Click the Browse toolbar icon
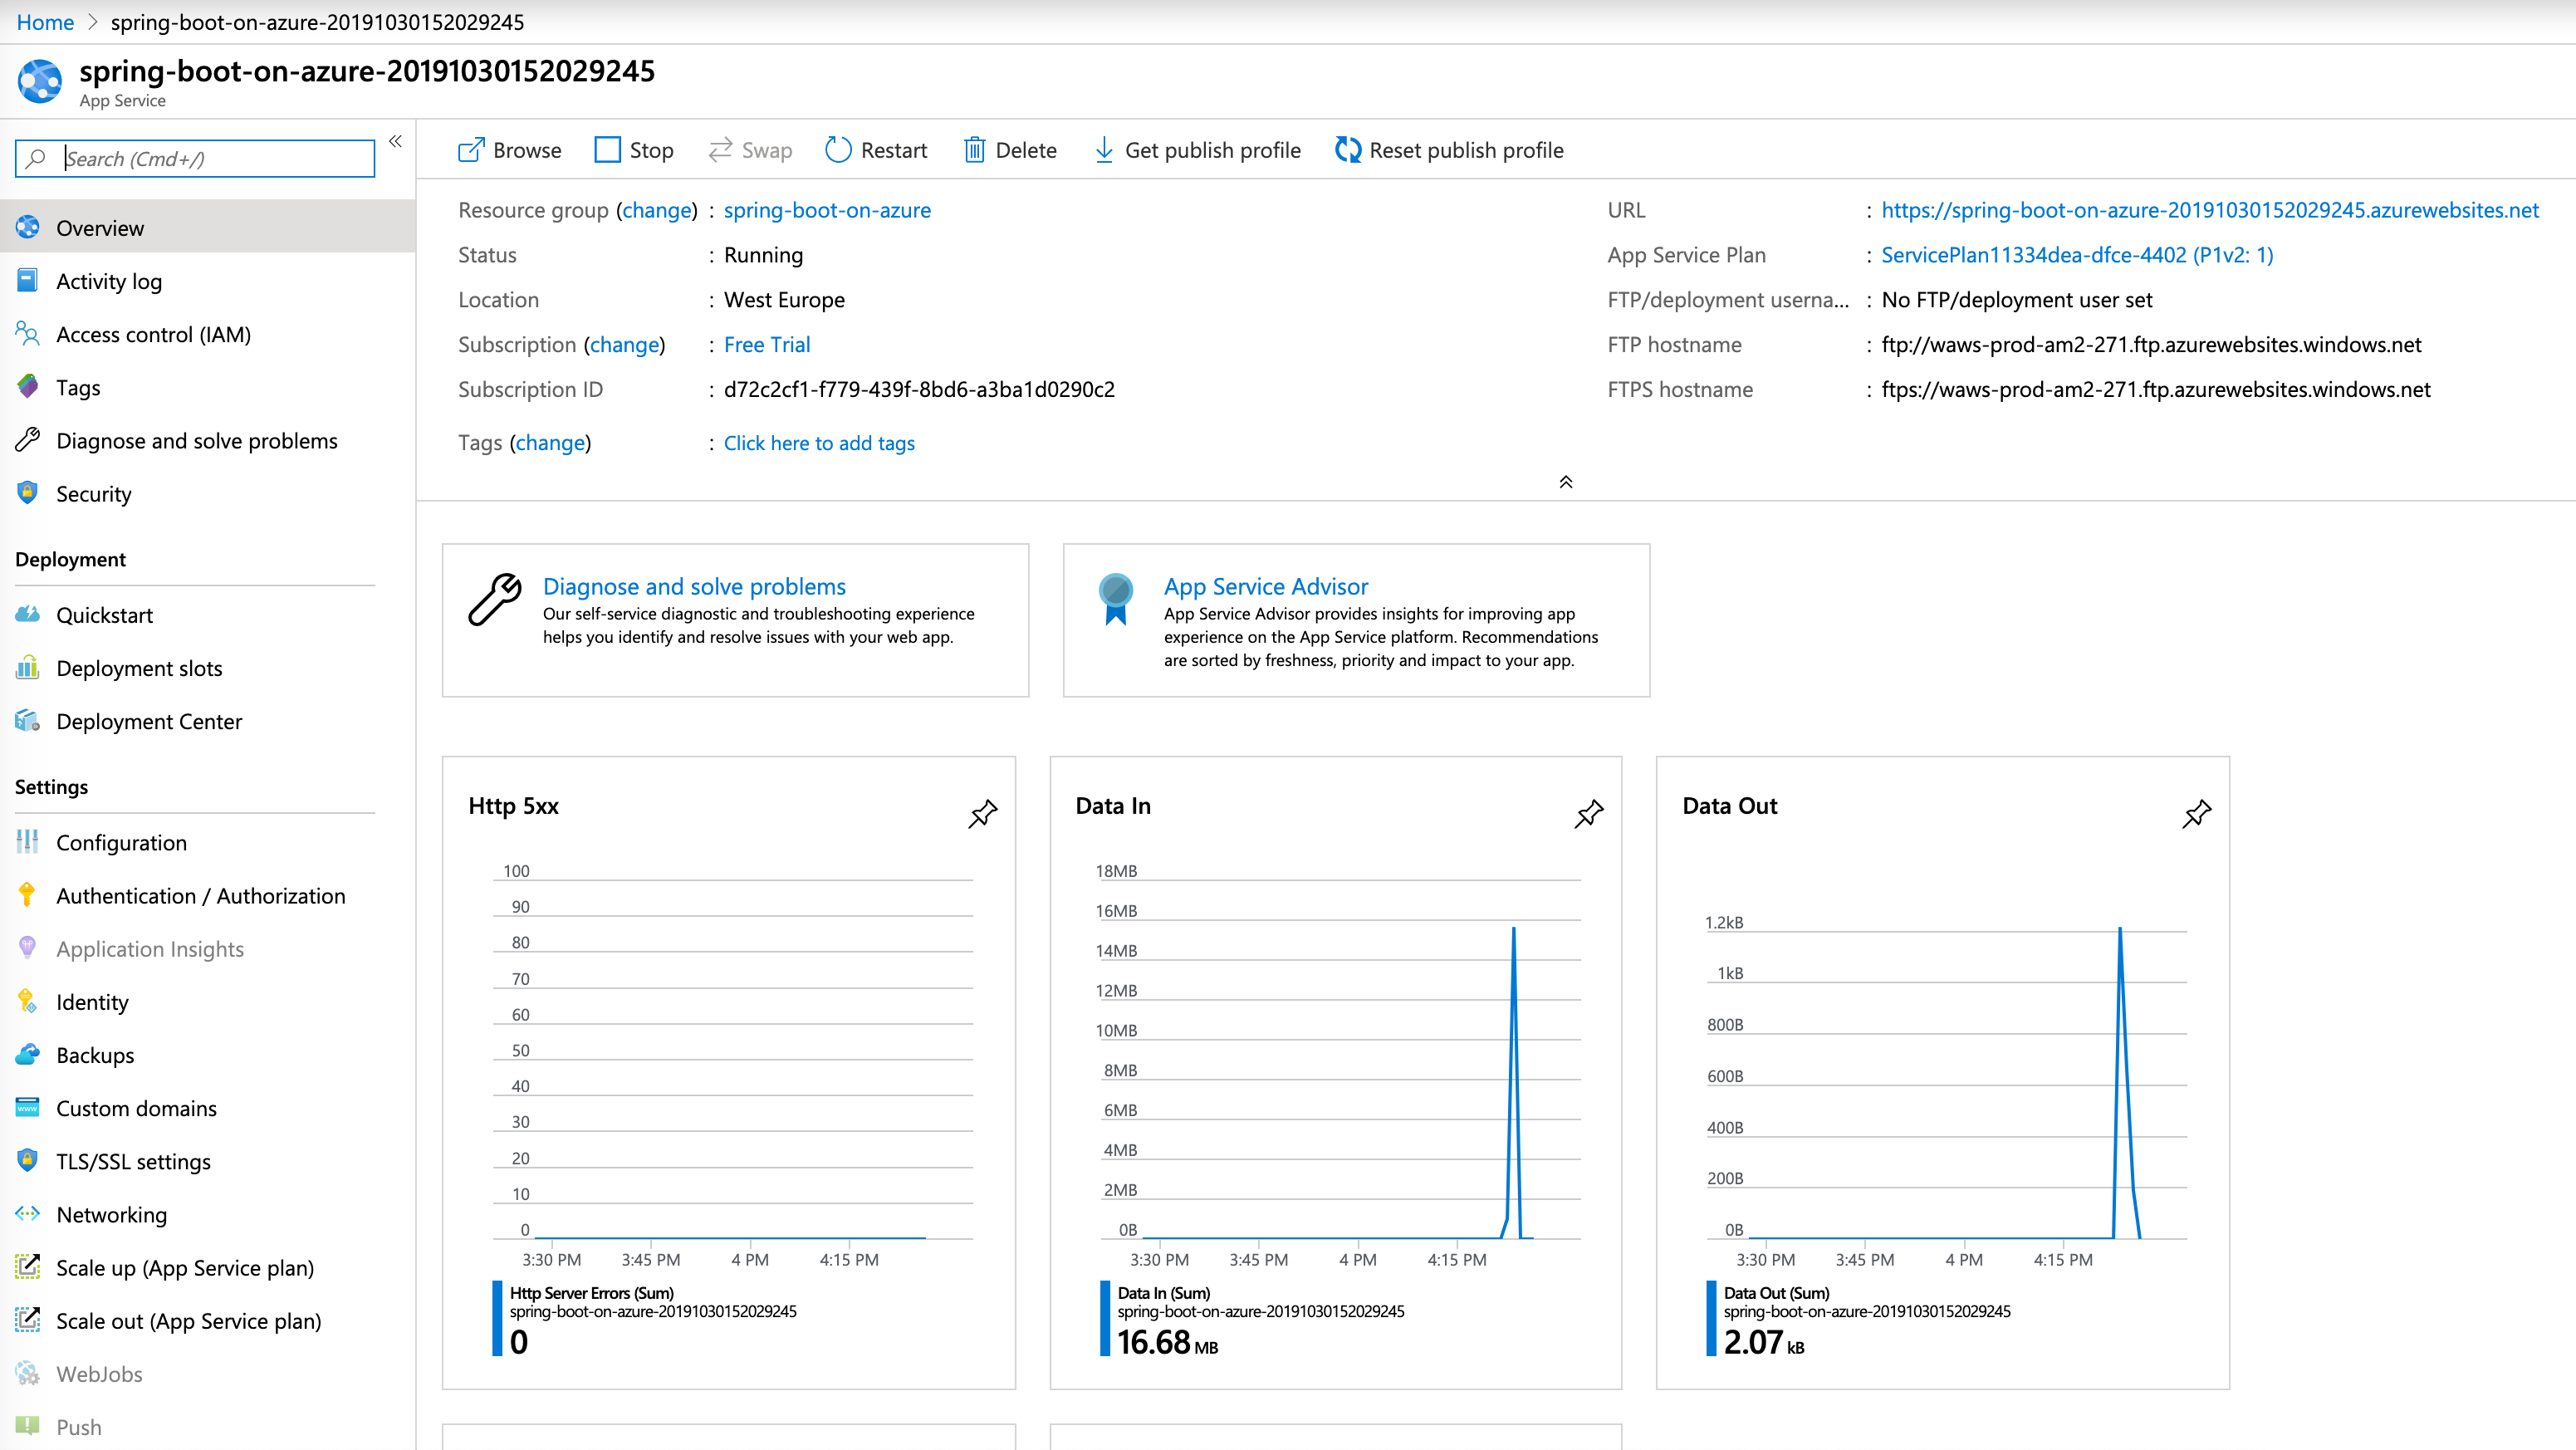Screen dimensions: 2576x1450 470,150
